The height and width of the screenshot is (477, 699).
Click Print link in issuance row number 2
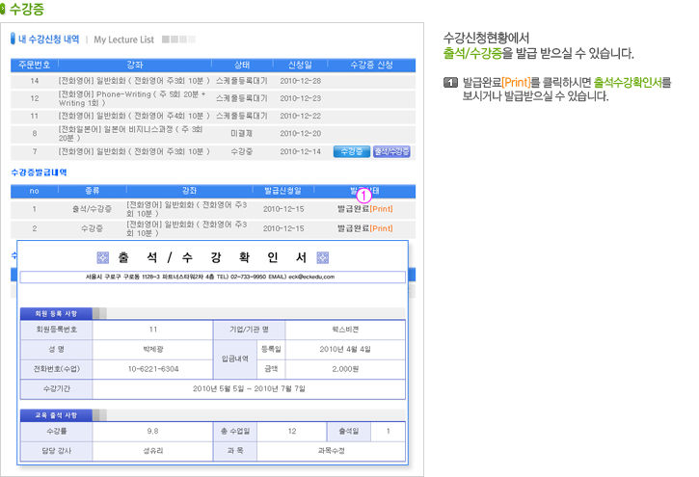coord(381,228)
